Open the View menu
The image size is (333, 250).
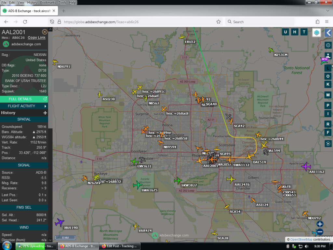(21, 3)
